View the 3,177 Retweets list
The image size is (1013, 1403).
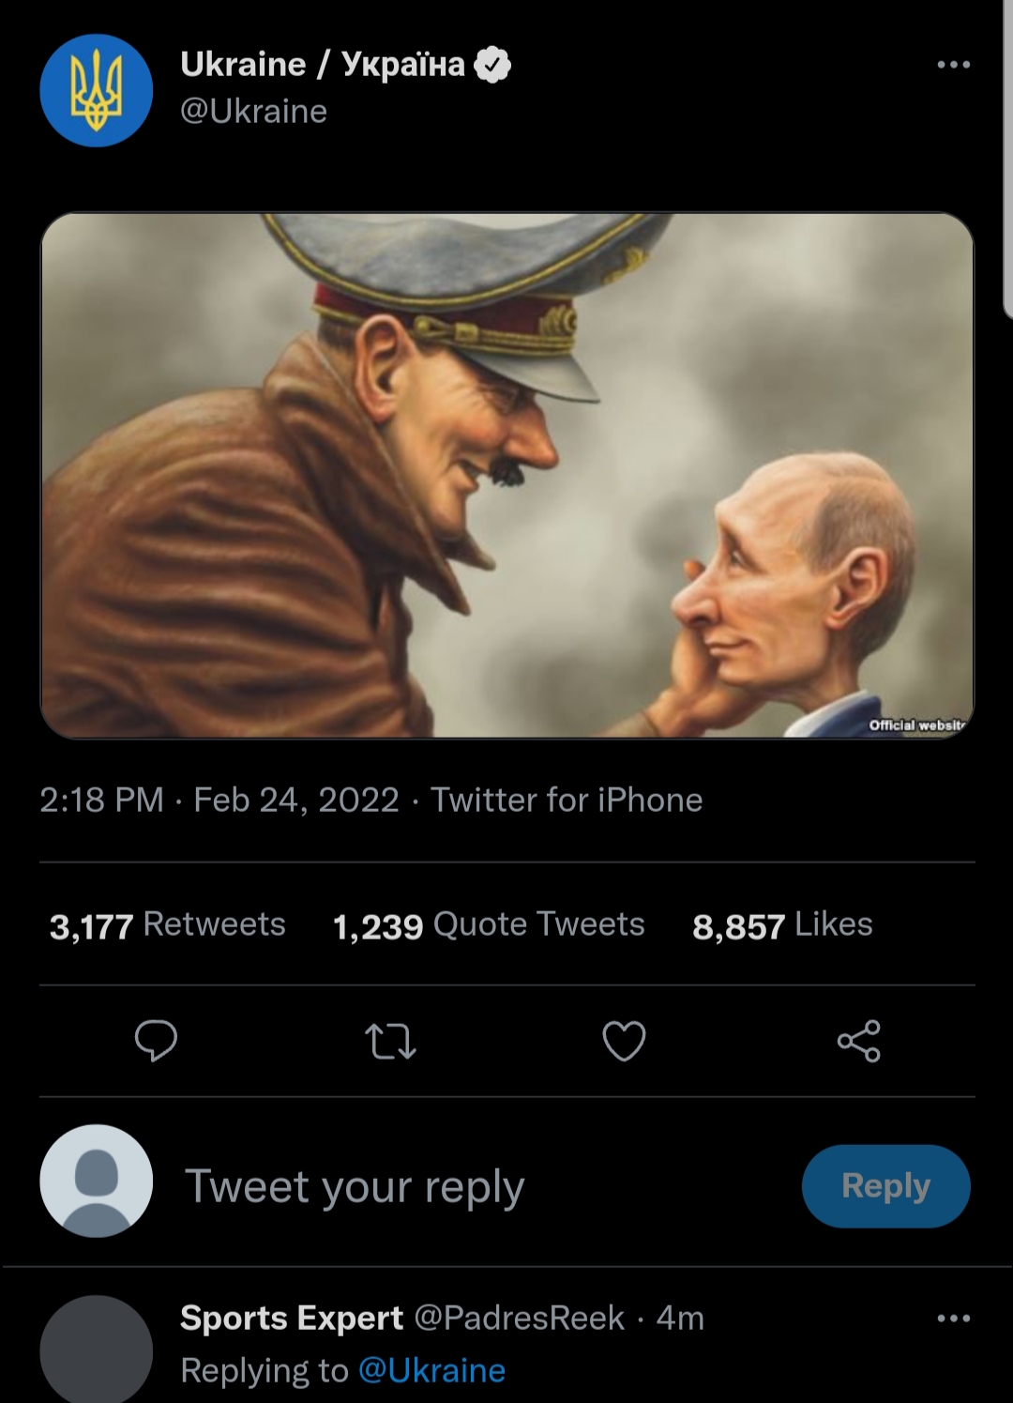[x=168, y=925]
